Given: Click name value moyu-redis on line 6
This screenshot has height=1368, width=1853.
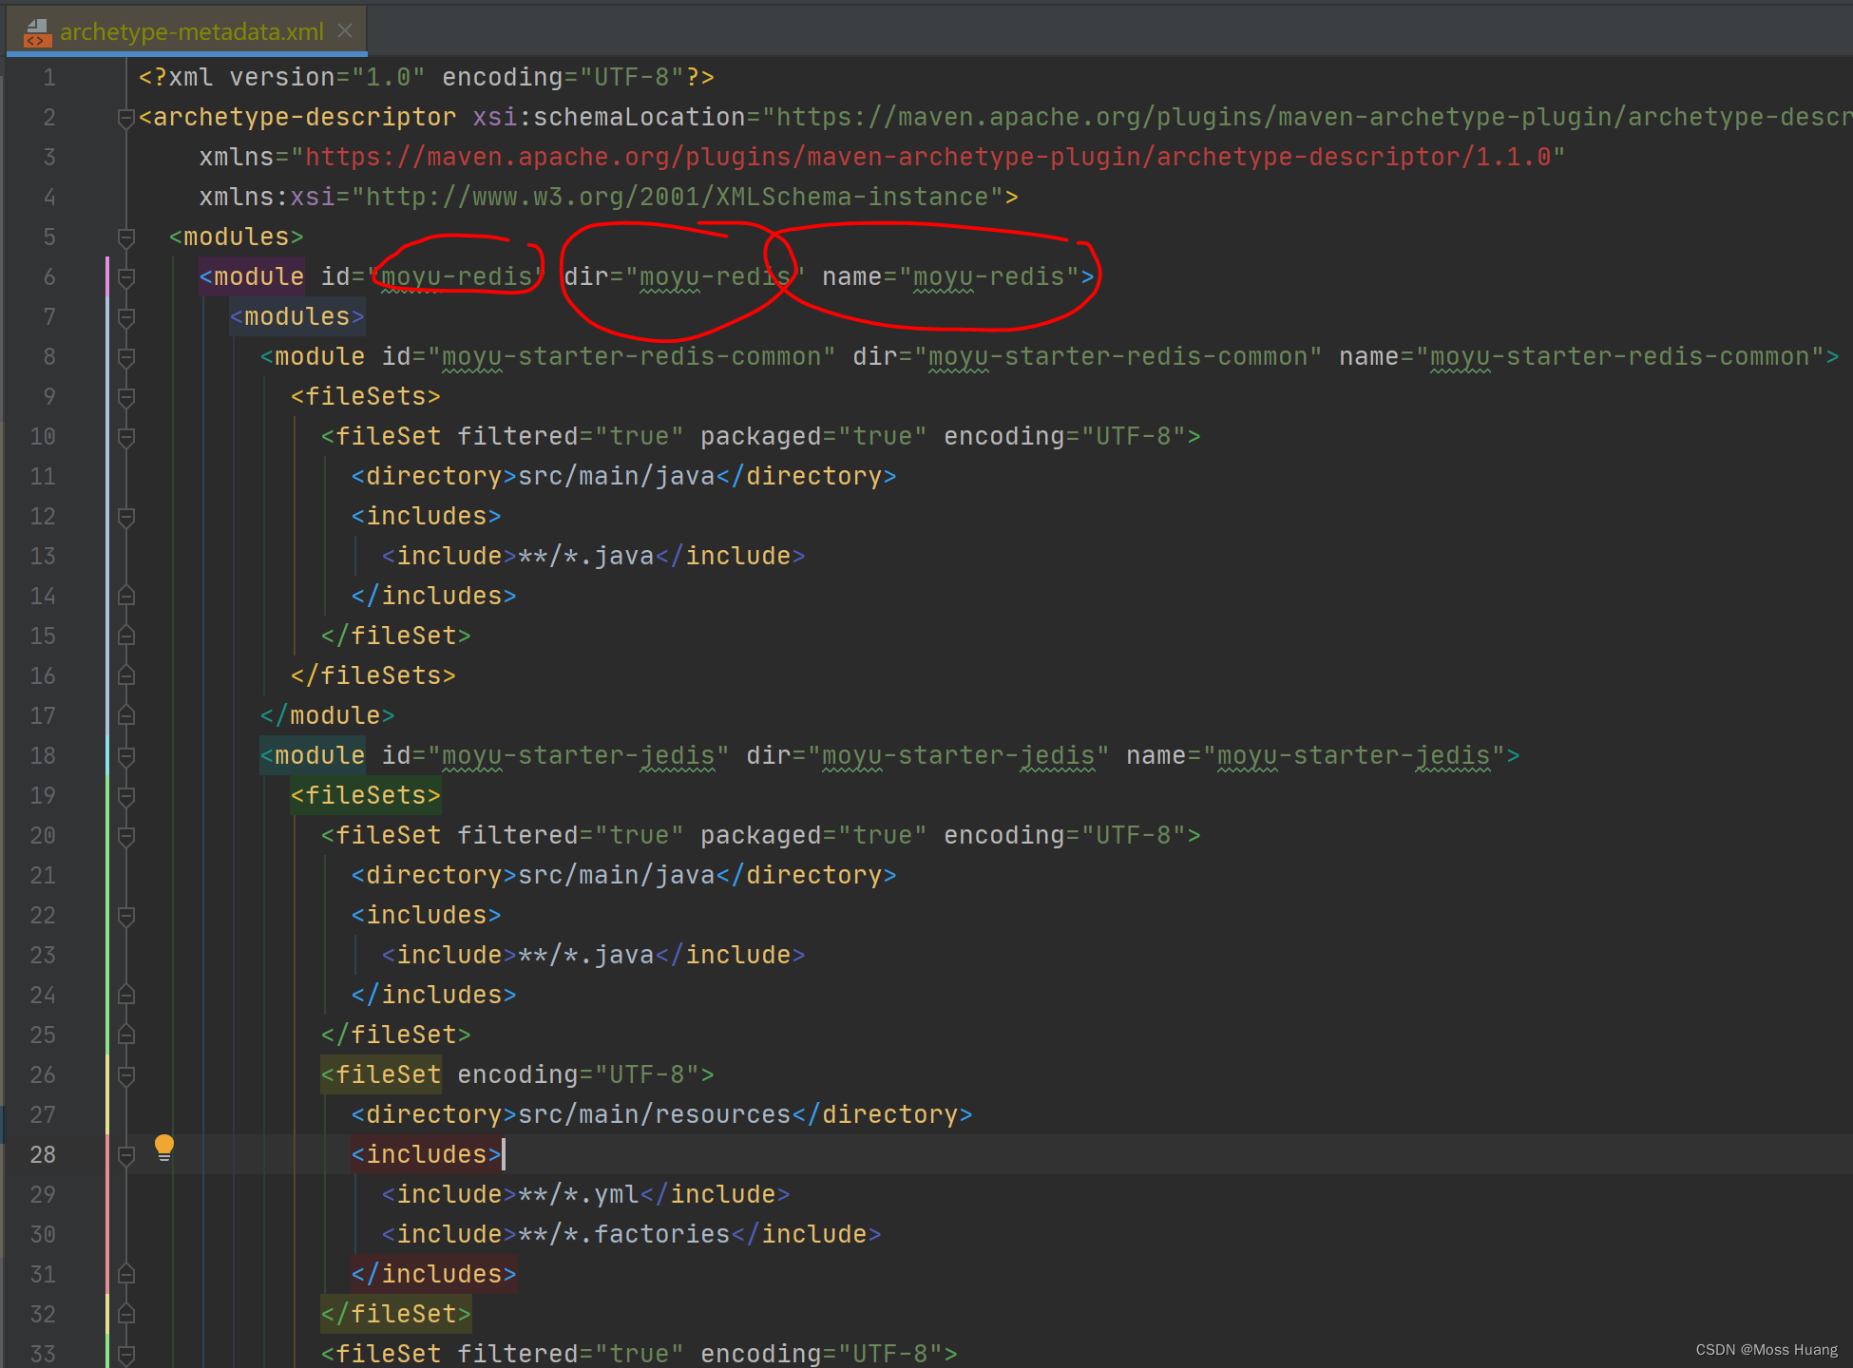Looking at the screenshot, I should tap(989, 276).
